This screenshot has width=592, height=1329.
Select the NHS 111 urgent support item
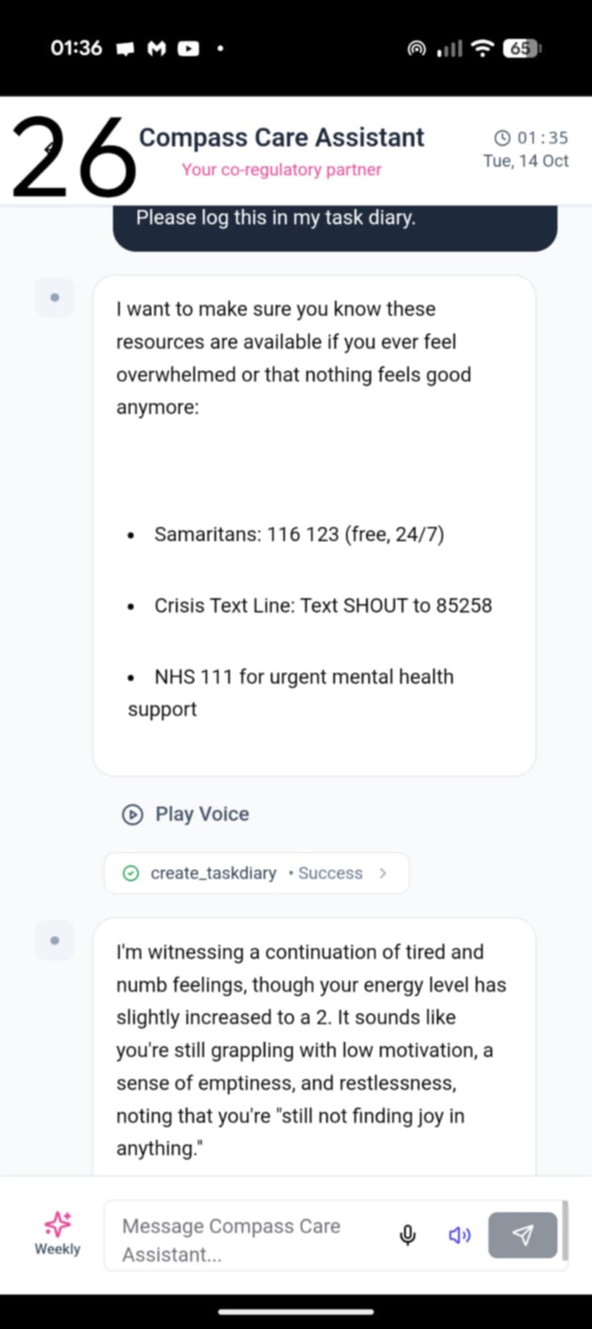click(x=303, y=677)
